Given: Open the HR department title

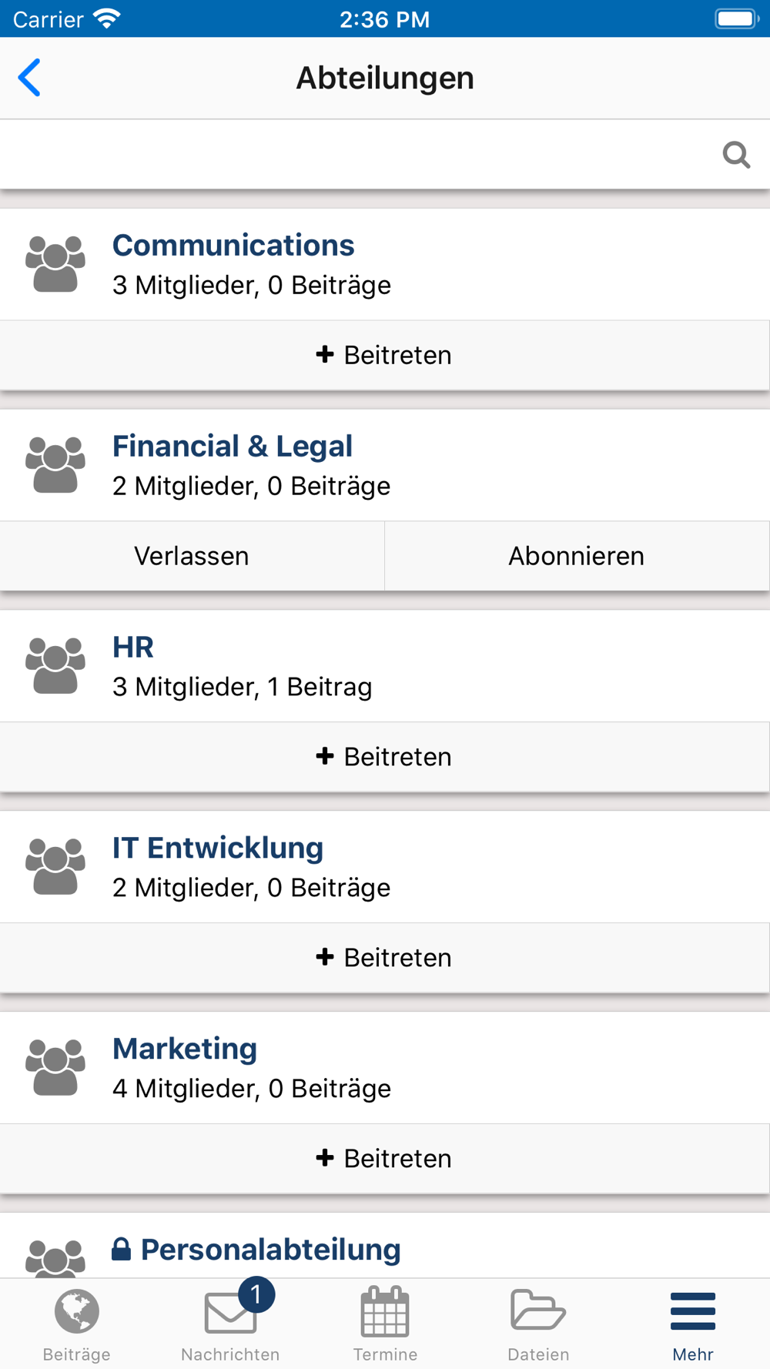Looking at the screenshot, I should (133, 648).
